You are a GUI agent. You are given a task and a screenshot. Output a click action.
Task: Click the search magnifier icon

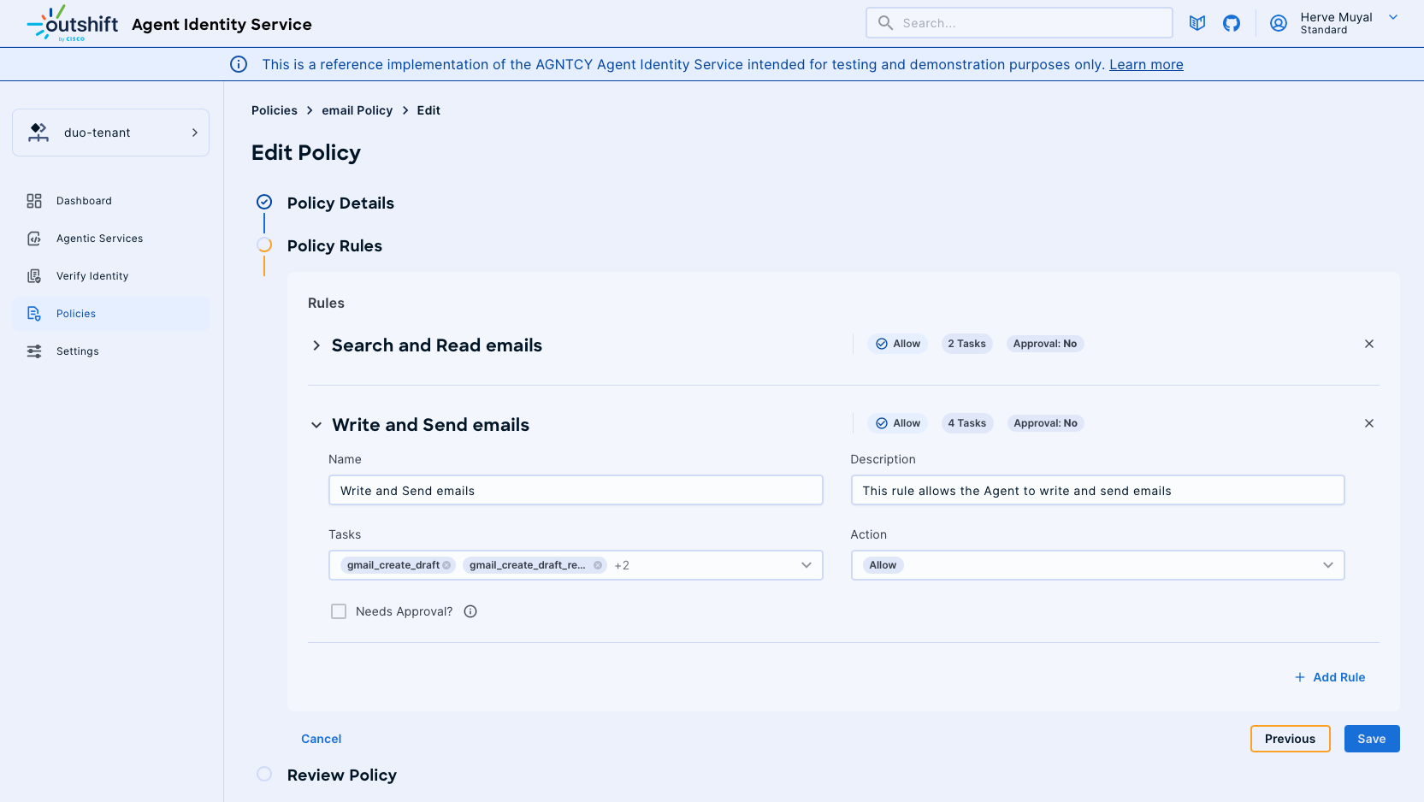(x=885, y=23)
